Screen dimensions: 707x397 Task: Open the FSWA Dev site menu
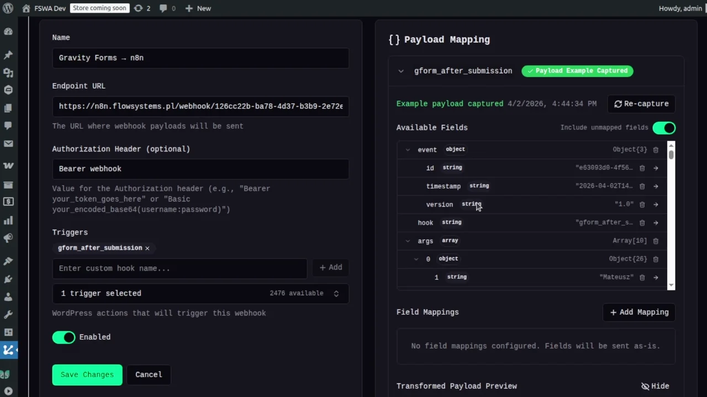pos(44,8)
